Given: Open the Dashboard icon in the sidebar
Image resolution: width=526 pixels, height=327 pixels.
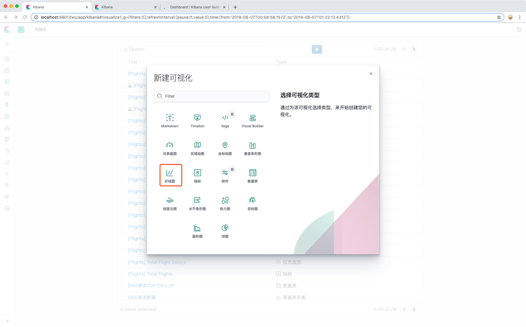Looking at the screenshot, I should coord(7,82).
